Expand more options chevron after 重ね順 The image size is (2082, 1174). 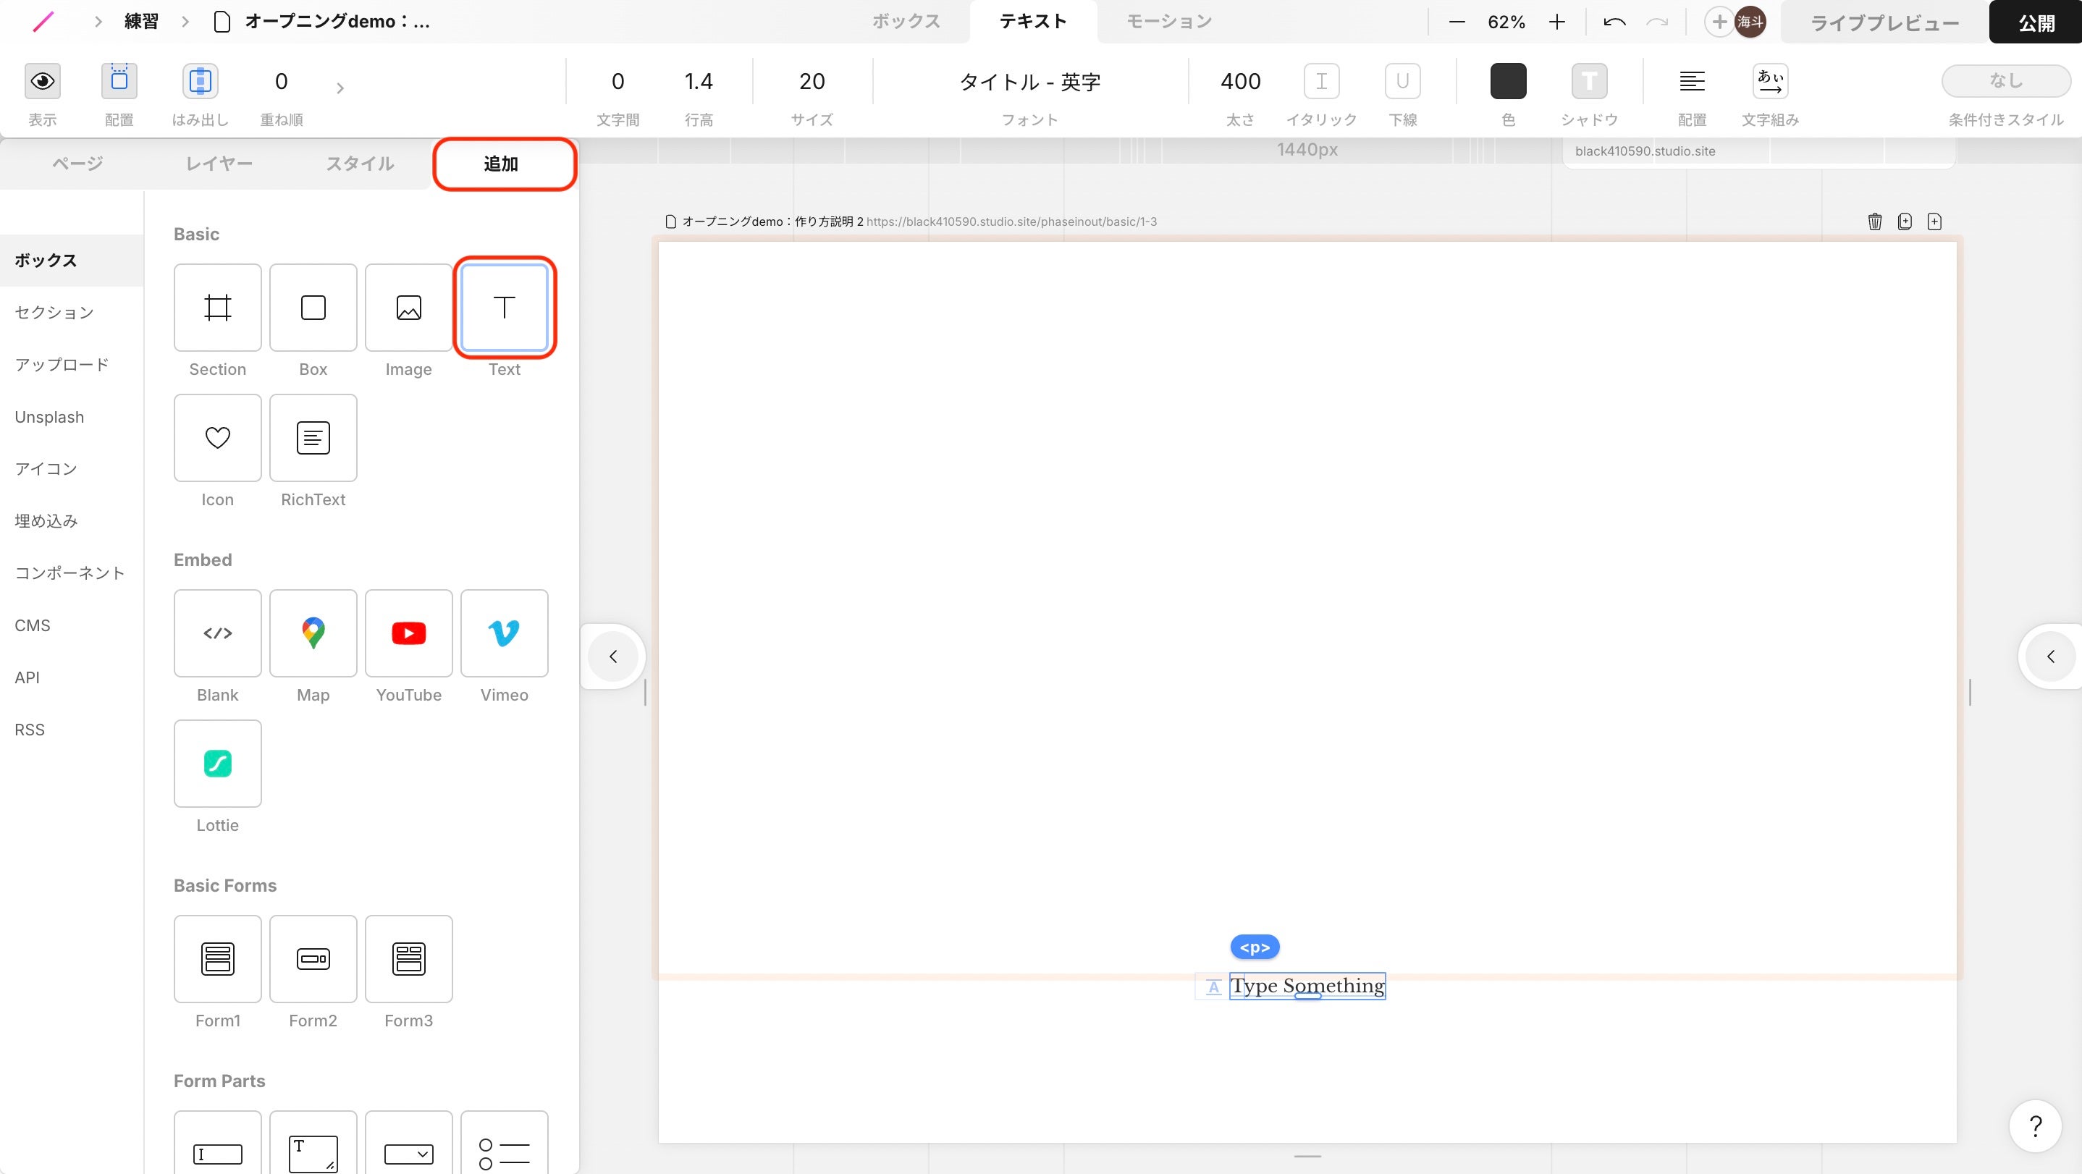click(340, 88)
